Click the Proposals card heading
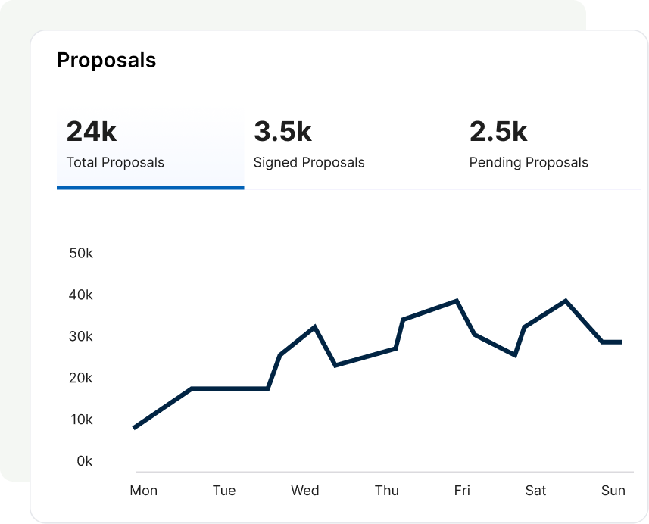This screenshot has height=524, width=649. pos(107,61)
